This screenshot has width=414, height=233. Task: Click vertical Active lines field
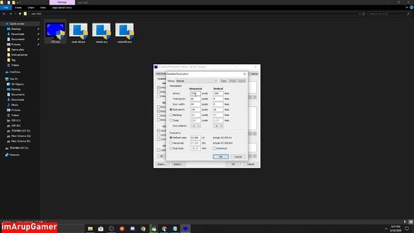[x=218, y=93]
